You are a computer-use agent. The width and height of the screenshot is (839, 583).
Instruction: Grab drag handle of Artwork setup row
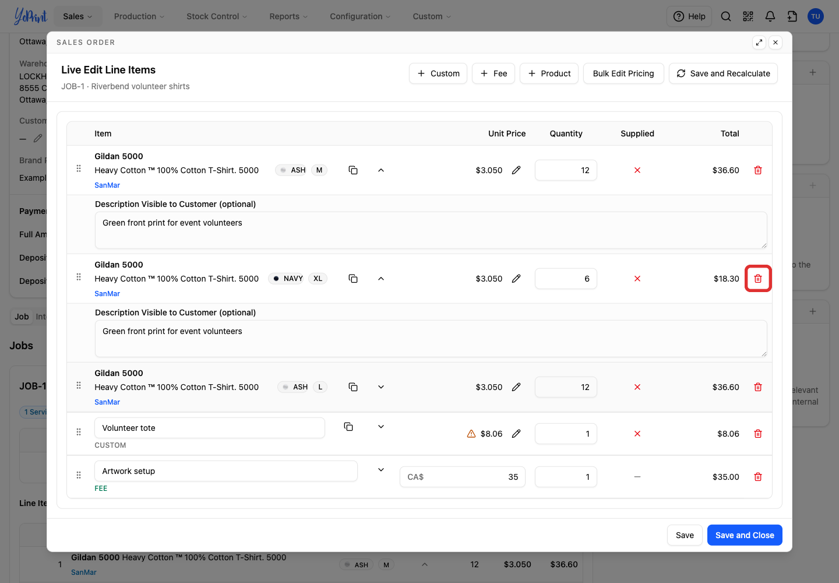[x=79, y=475]
